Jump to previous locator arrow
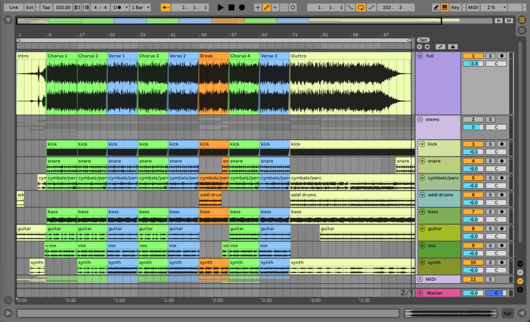Image resolution: width=530 pixels, height=322 pixels. (x=419, y=47)
